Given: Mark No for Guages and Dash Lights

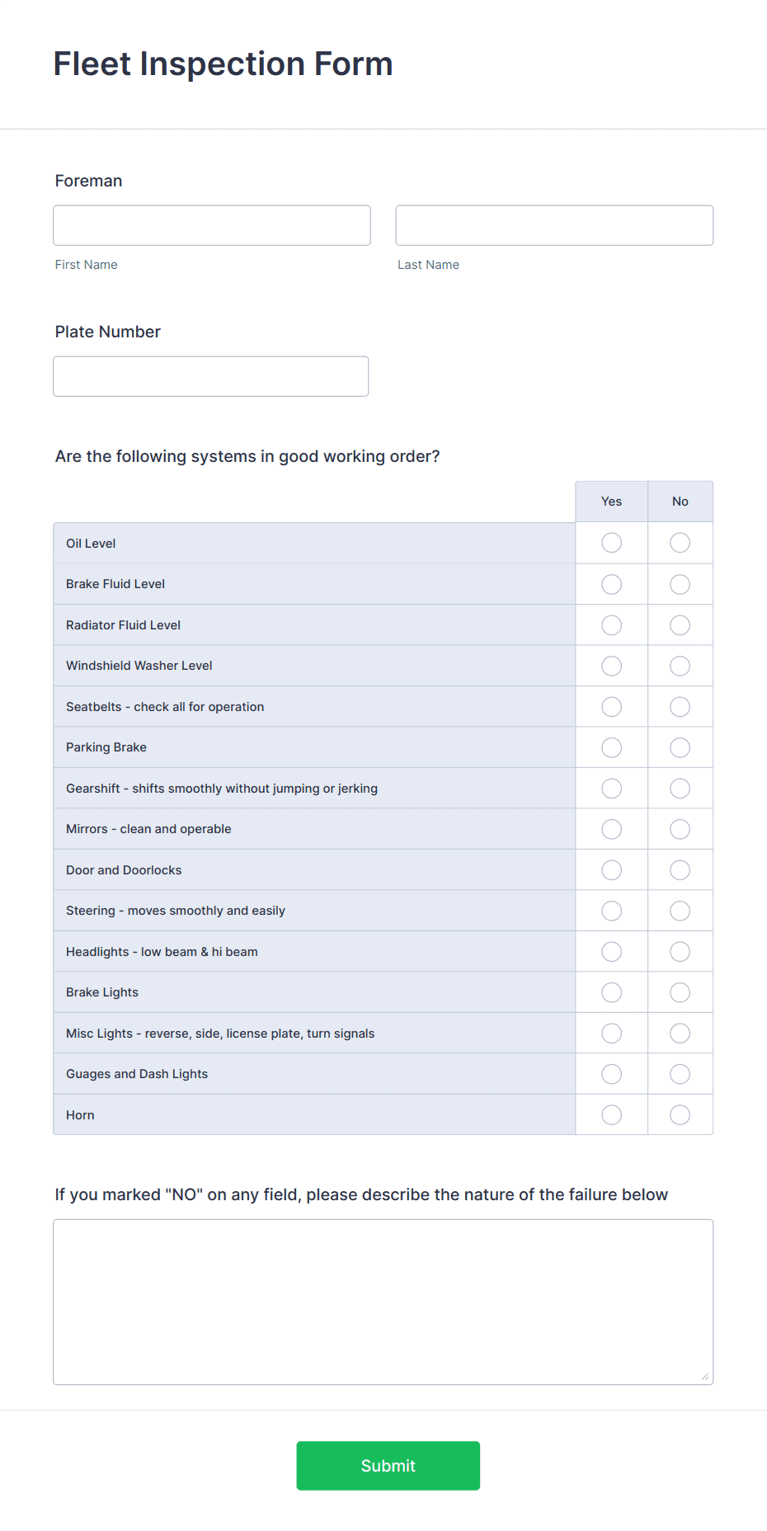Looking at the screenshot, I should pyautogui.click(x=680, y=1073).
